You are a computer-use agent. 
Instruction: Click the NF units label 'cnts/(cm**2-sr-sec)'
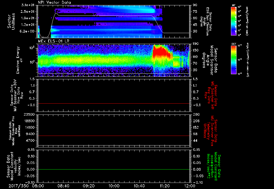(247, 21)
